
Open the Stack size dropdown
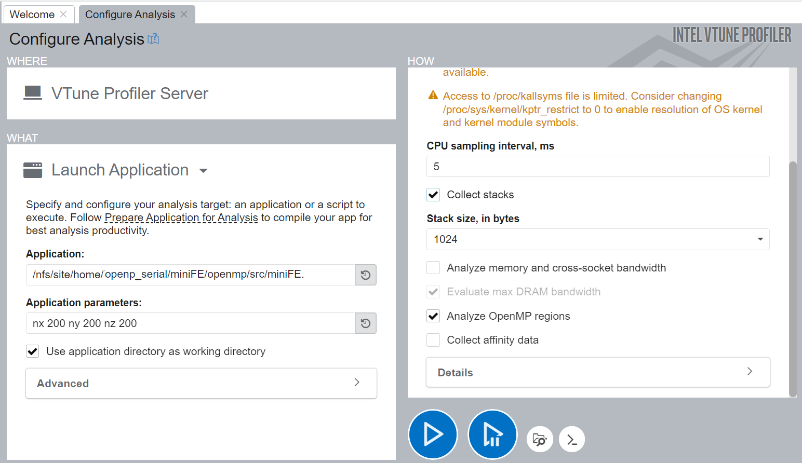coord(597,239)
